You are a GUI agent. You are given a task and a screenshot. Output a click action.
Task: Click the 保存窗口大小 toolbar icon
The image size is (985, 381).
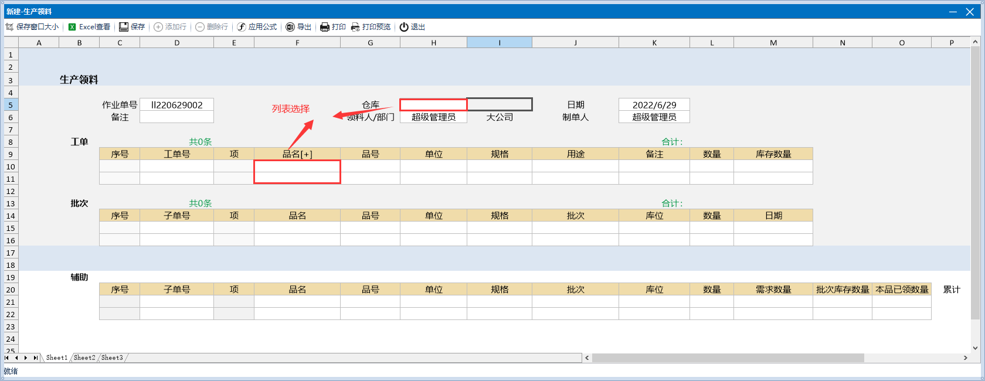(x=9, y=27)
